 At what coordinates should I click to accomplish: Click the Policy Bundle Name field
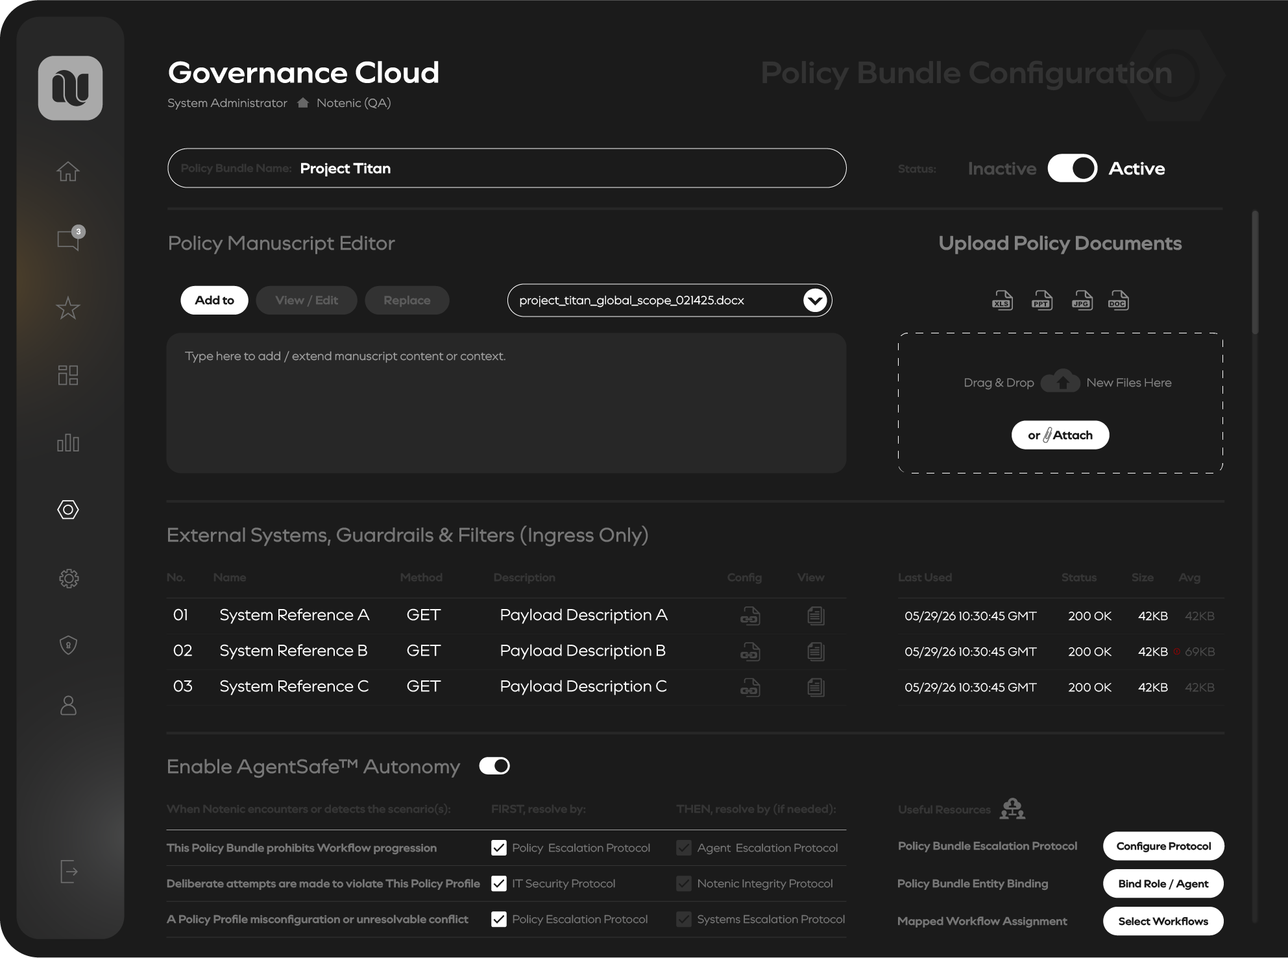pyautogui.click(x=507, y=168)
